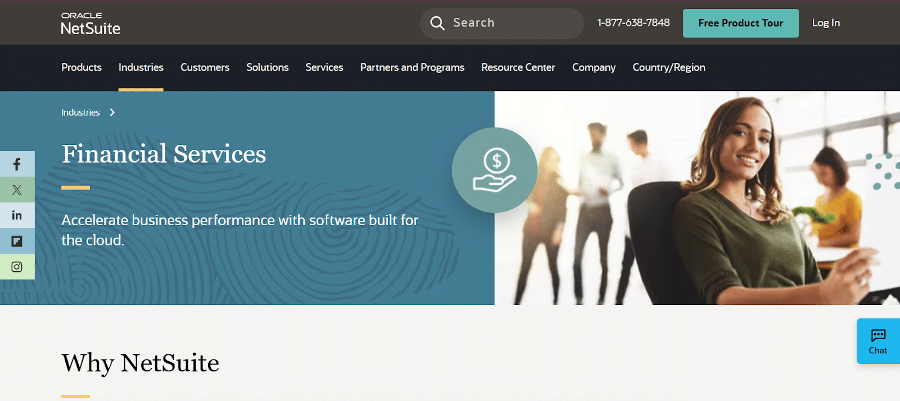Screen dimensions: 900x401
Task: Open the Chat widget
Action: coord(877,341)
